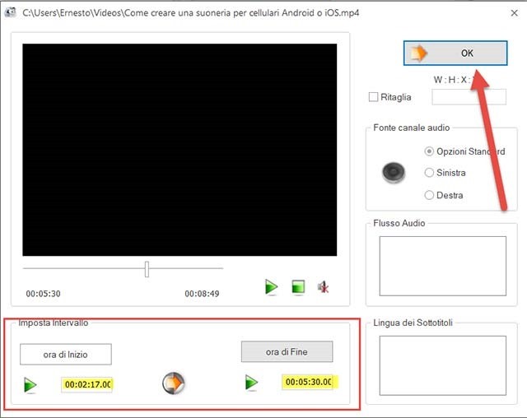The height and width of the screenshot is (418, 527).
Task: Click the speaker icon in Fonte canale audio
Action: 394,173
